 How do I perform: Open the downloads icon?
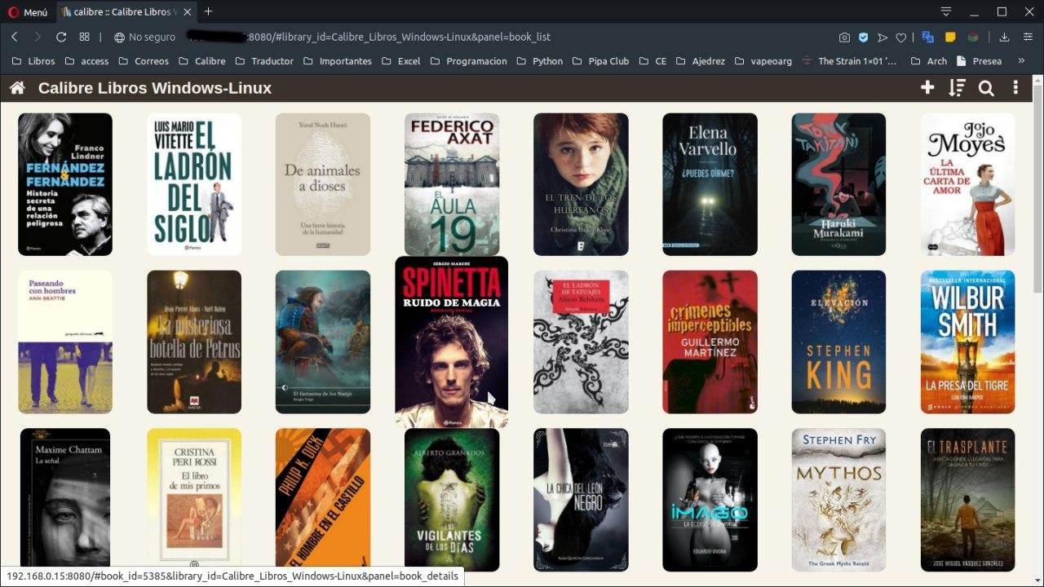tap(1004, 37)
